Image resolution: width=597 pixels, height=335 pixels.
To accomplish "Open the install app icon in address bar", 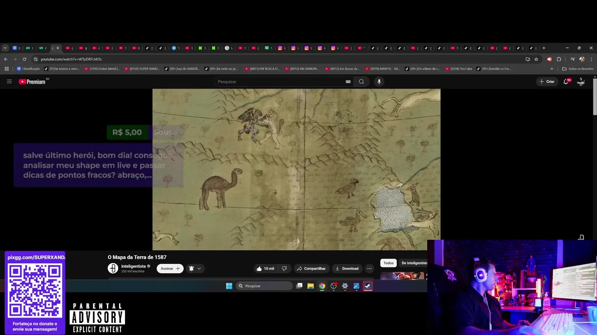I will 528,59.
